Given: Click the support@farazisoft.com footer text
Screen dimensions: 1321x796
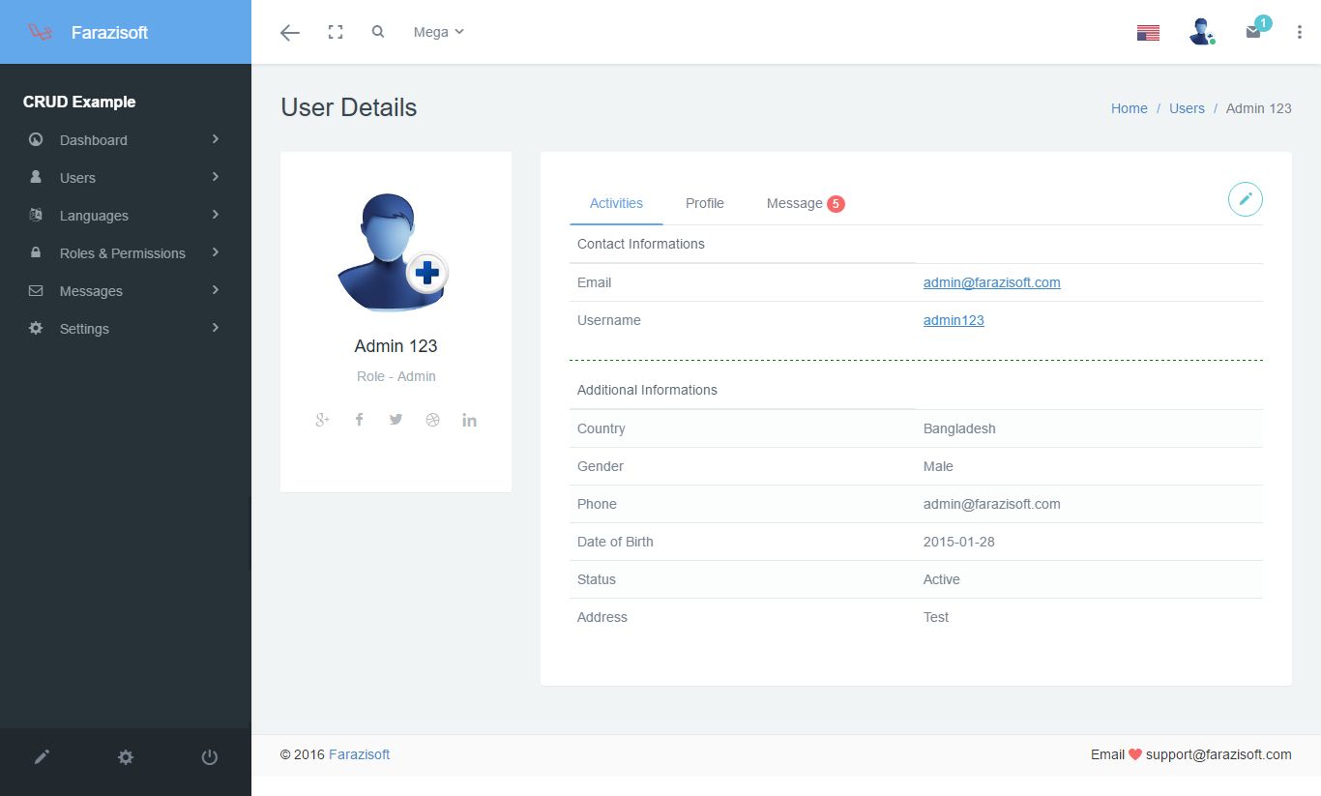Looking at the screenshot, I should pyautogui.click(x=1218, y=754).
